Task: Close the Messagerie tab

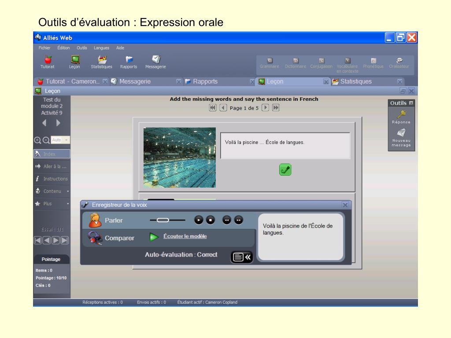Action: [179, 82]
